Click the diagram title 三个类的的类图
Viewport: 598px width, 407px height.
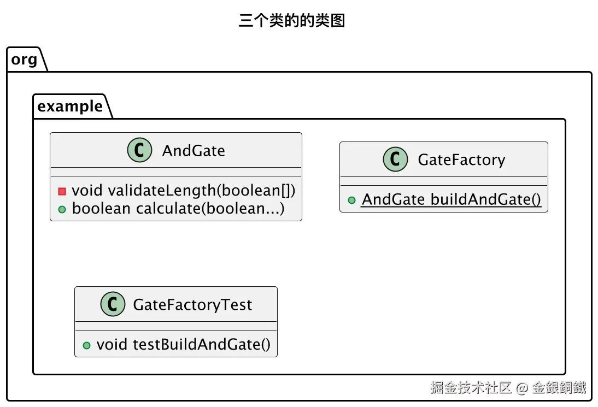pos(292,21)
